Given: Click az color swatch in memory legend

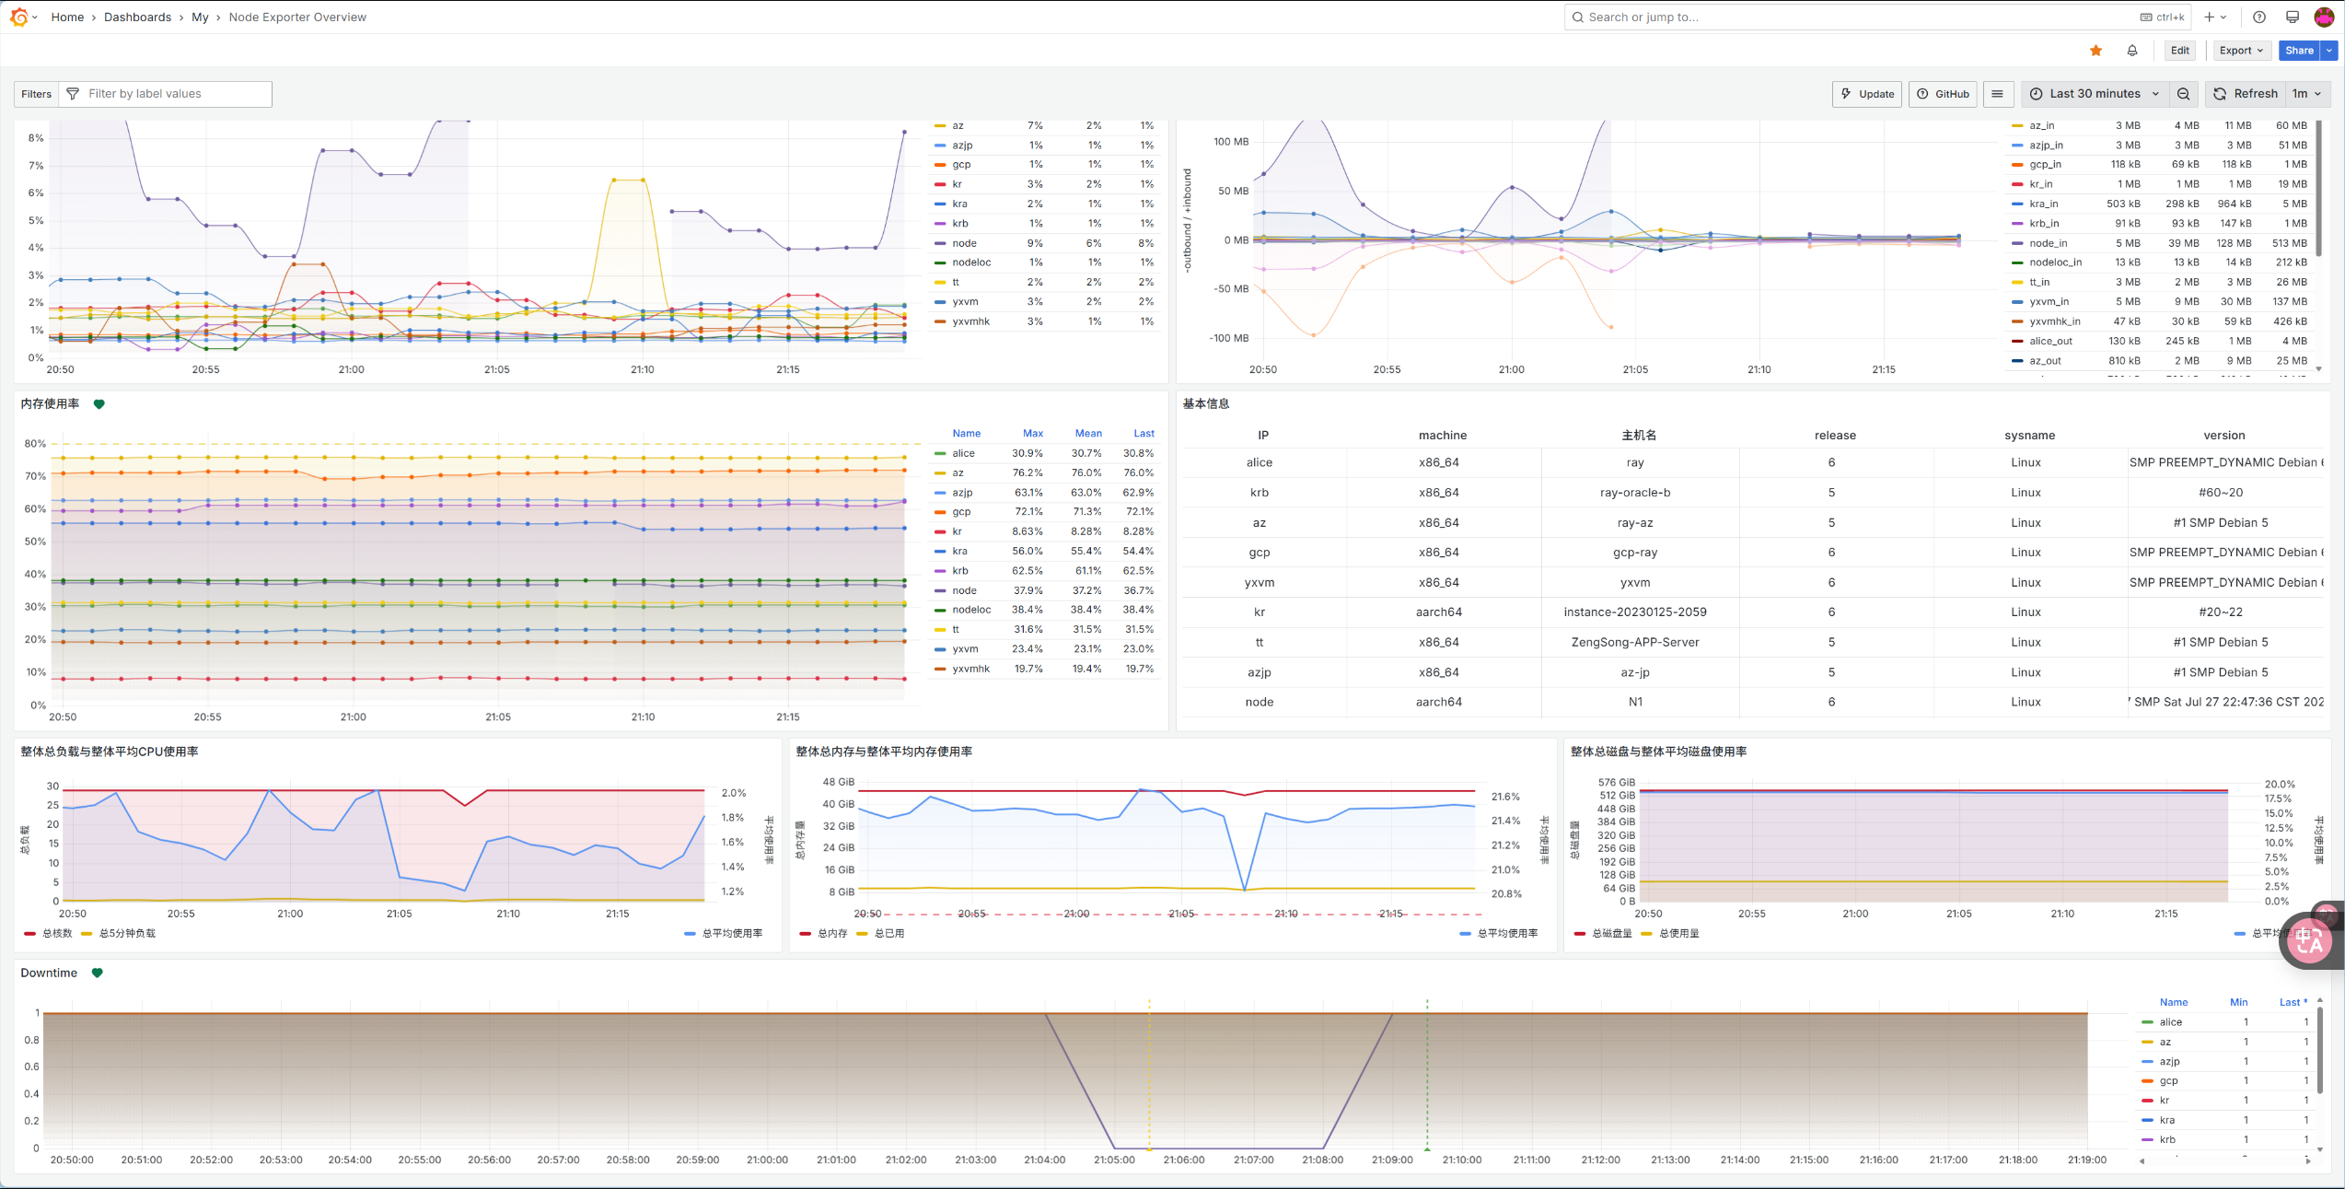Looking at the screenshot, I should click(x=940, y=473).
